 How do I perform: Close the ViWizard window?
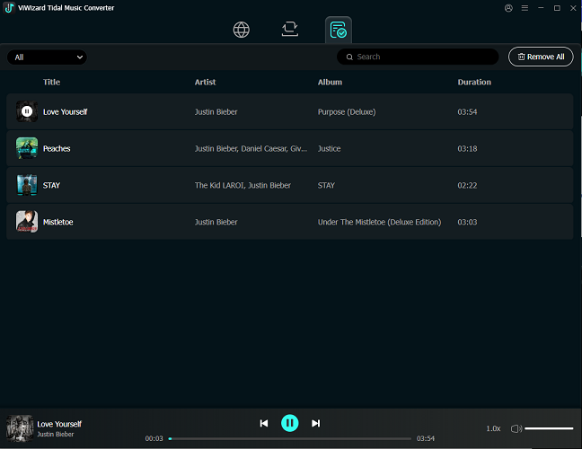(573, 8)
